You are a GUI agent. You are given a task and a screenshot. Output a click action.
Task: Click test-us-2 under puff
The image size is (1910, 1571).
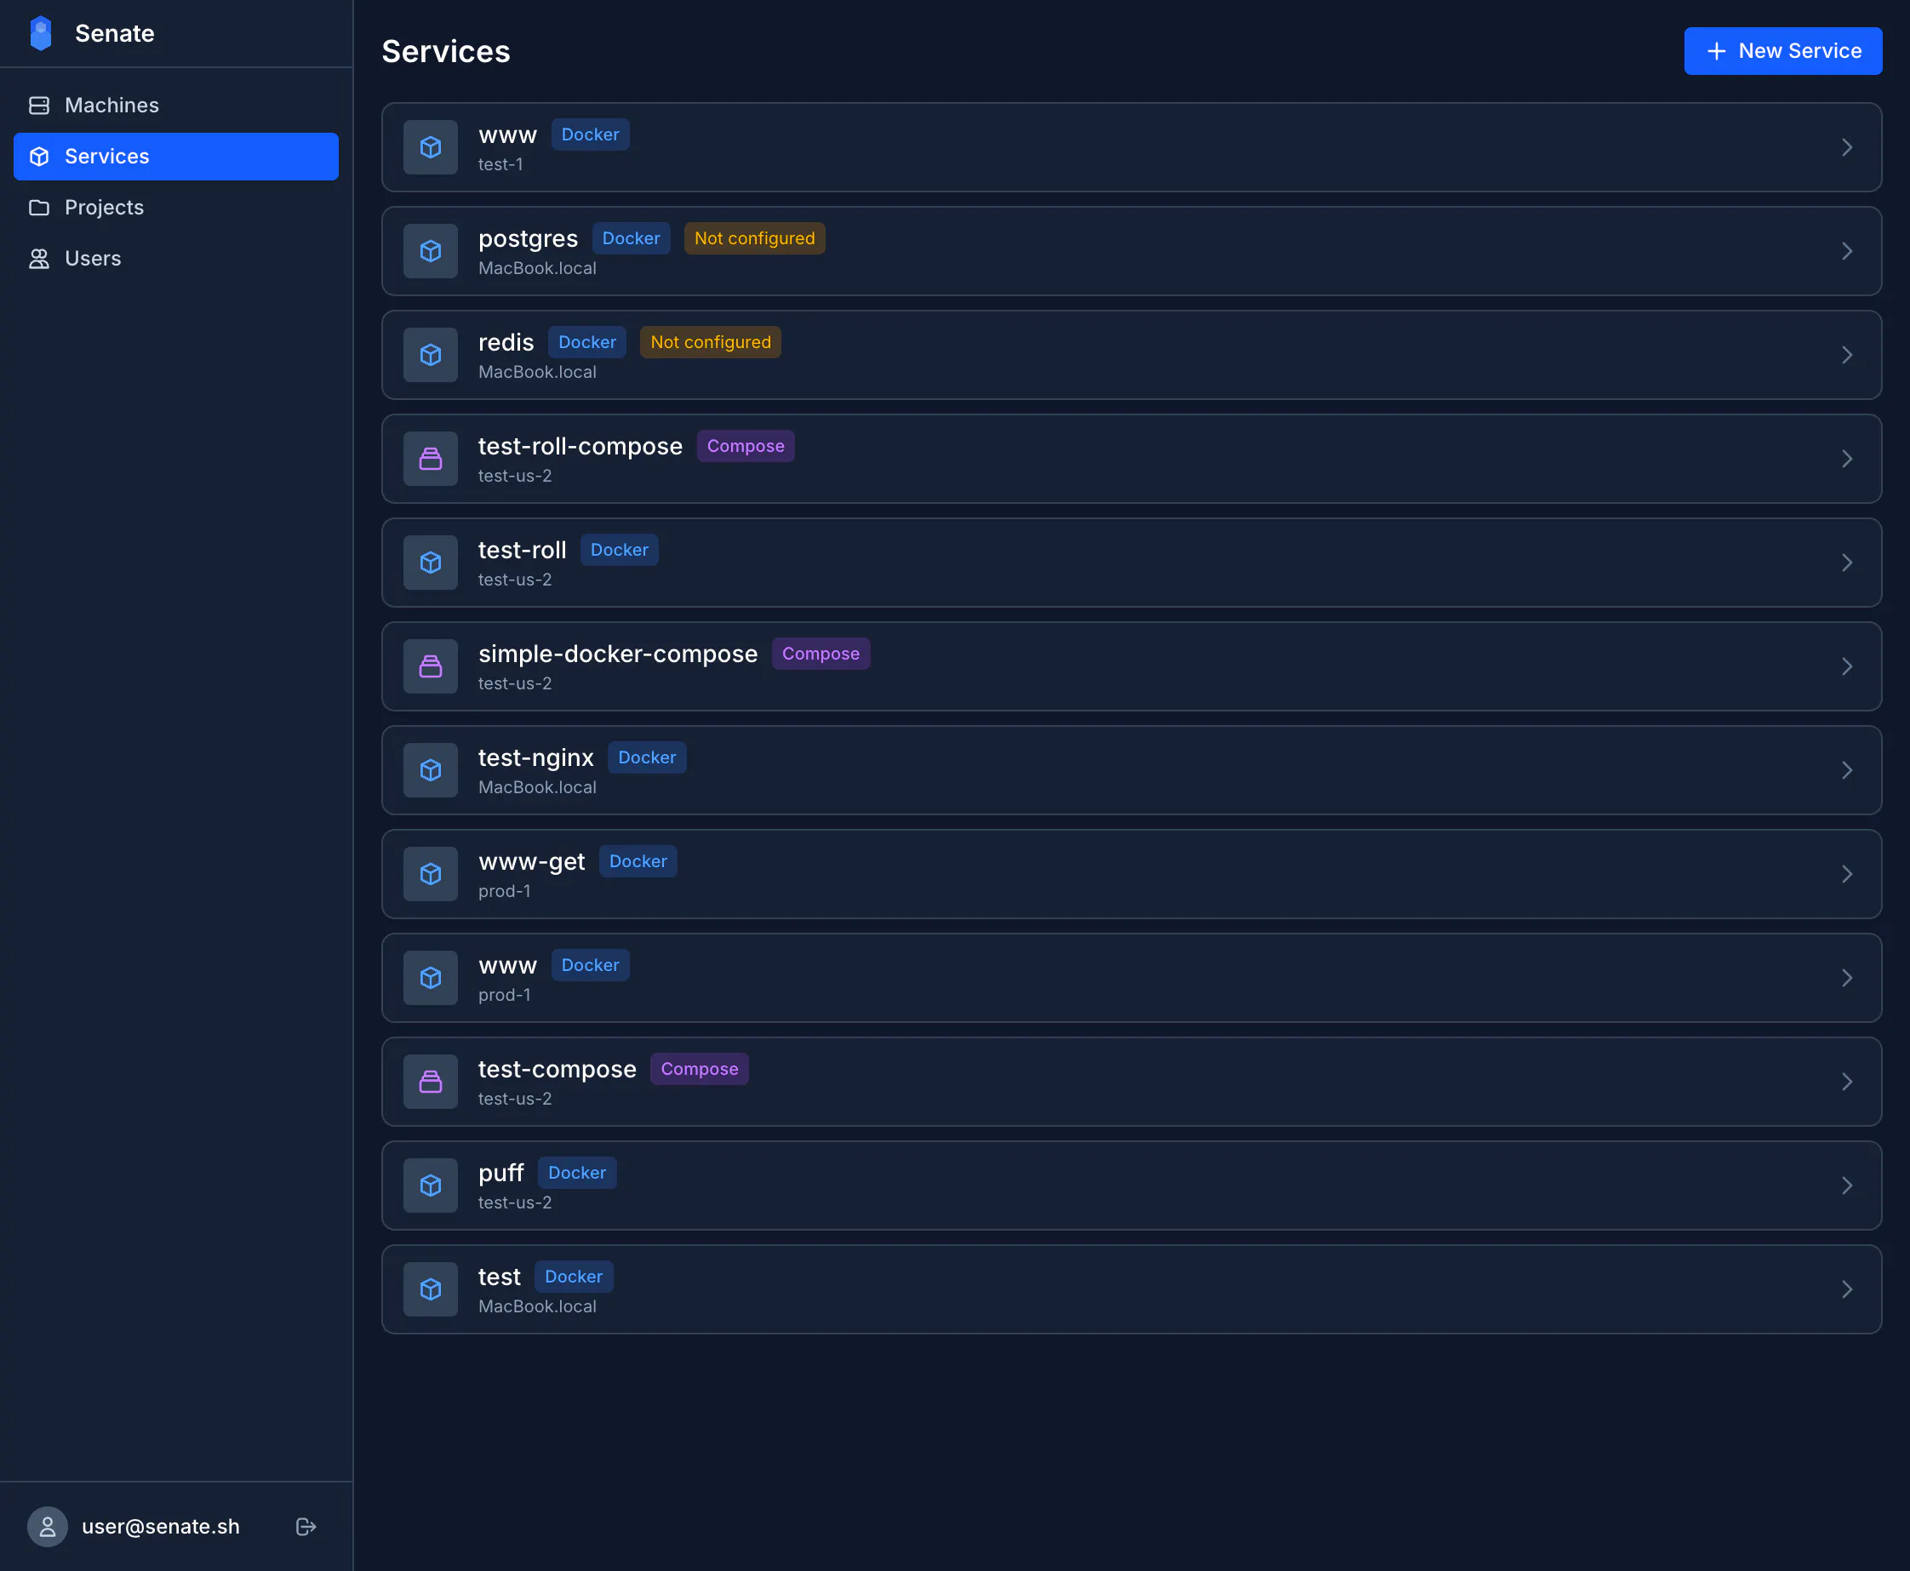[514, 1203]
